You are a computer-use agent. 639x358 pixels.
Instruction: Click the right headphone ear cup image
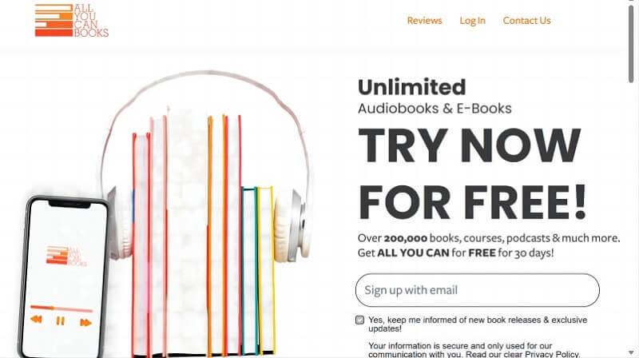tap(291, 225)
